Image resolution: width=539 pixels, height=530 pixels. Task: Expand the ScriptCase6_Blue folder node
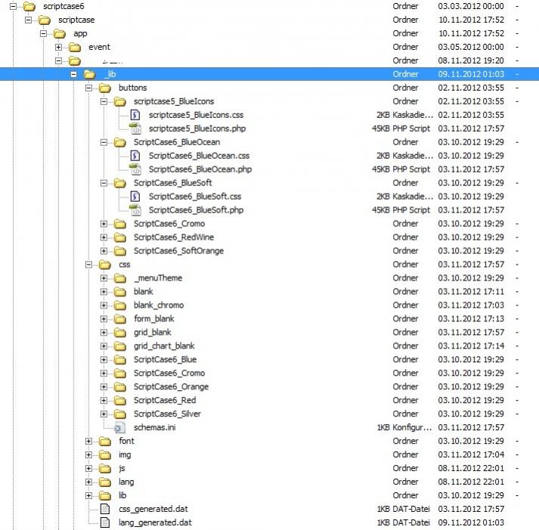point(104,360)
